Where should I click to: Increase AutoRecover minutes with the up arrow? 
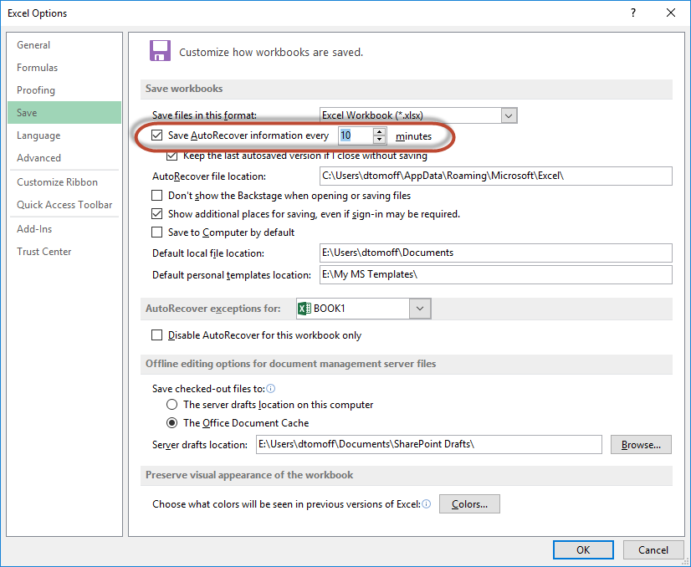tap(380, 131)
